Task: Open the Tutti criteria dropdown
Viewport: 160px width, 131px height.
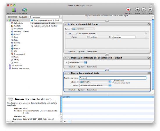Action: click(x=72, y=33)
